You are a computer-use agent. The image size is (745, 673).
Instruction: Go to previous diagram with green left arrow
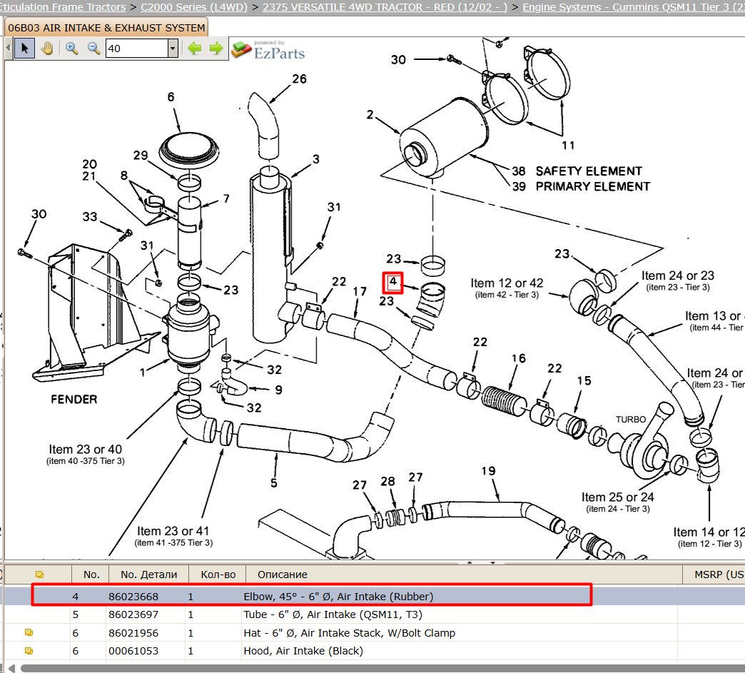[194, 48]
